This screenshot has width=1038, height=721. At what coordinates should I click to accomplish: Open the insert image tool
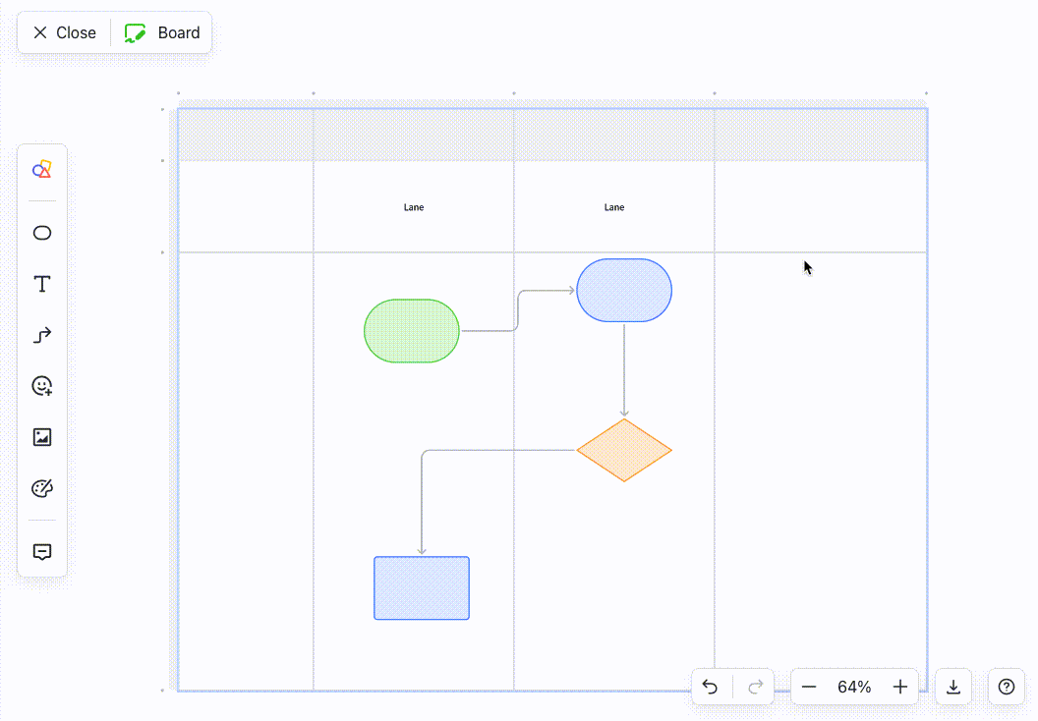41,437
